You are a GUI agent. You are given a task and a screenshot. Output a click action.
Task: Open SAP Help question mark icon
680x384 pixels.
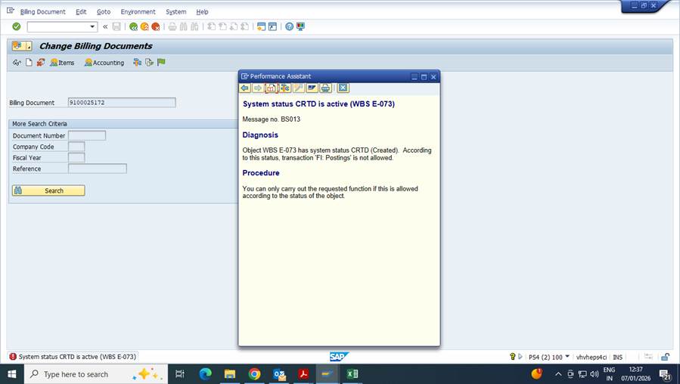point(289,26)
